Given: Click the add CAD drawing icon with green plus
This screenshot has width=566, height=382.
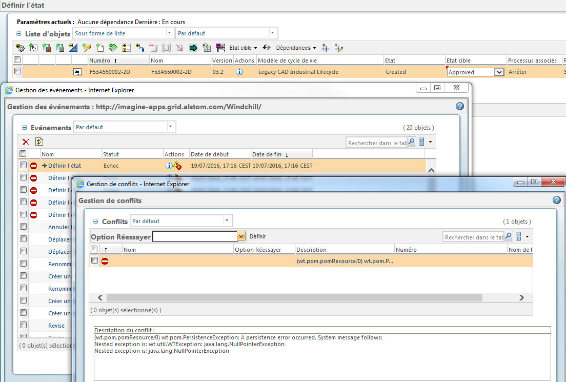Looking at the screenshot, I should 33,48.
